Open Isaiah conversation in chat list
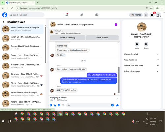 point(22,38)
